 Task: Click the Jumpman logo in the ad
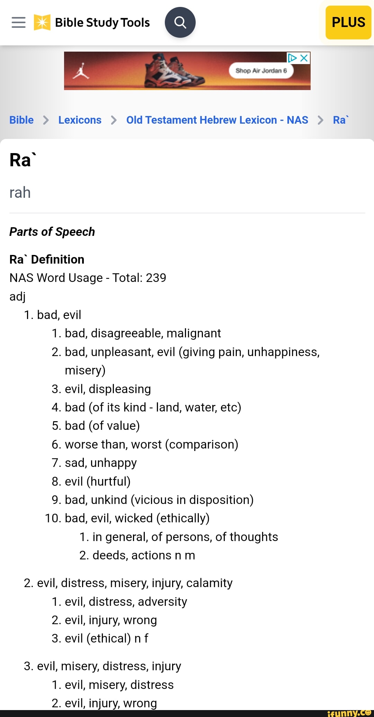click(81, 71)
